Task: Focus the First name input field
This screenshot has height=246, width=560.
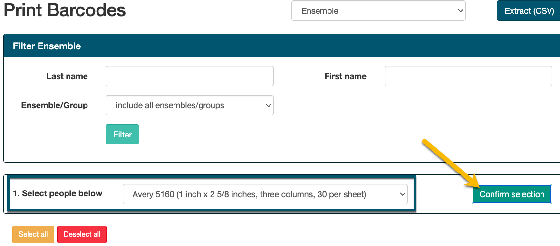Action: tap(468, 76)
